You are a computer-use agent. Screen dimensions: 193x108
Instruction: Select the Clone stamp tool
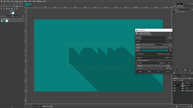tap(4, 9)
